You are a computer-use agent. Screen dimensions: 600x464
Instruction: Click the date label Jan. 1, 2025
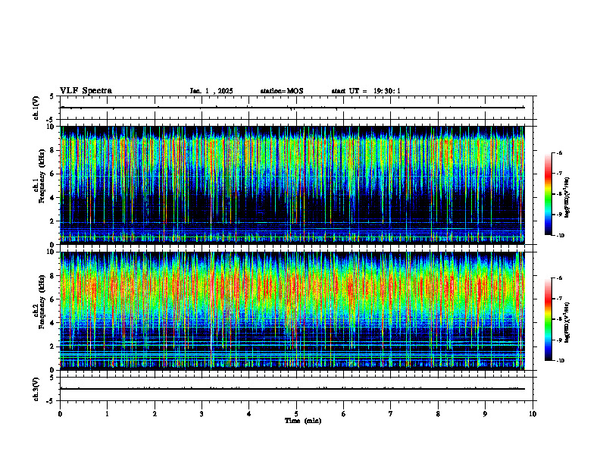211,91
